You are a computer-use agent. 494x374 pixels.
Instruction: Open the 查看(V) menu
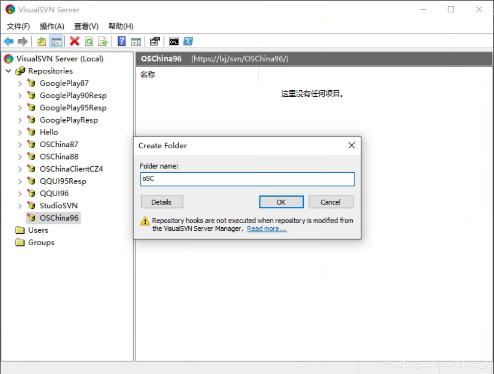tap(86, 26)
